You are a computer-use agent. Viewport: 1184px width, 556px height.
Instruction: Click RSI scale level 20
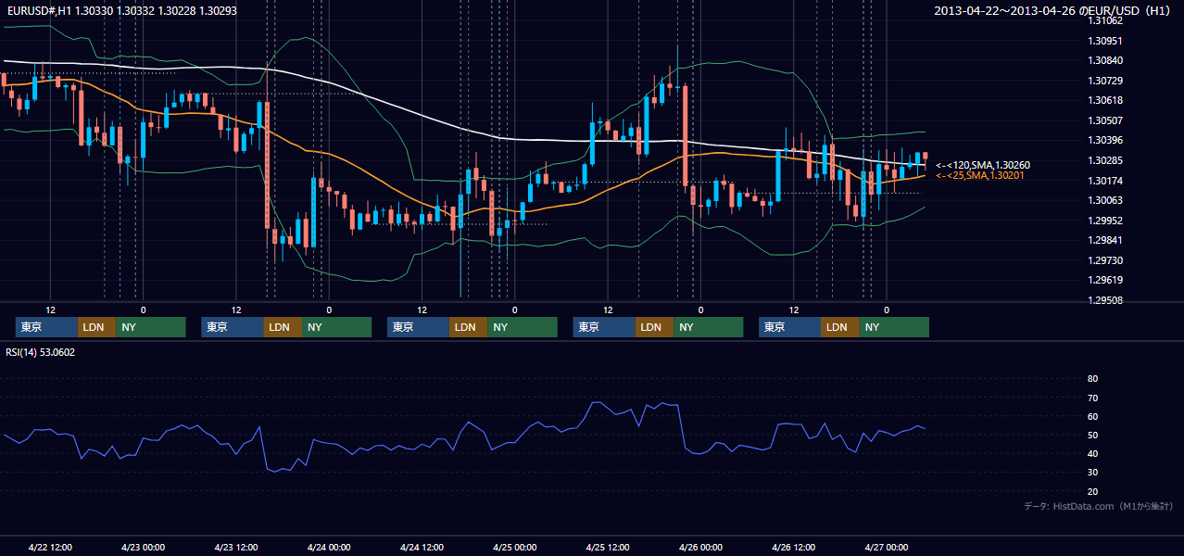coord(1092,491)
